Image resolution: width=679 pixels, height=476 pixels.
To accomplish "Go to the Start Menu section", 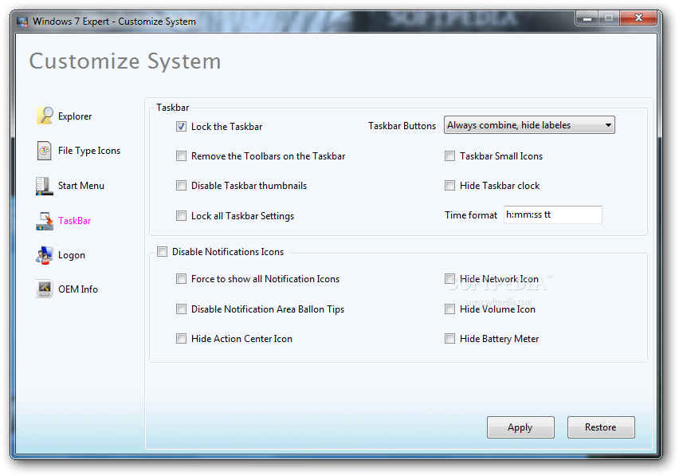I will tap(81, 186).
